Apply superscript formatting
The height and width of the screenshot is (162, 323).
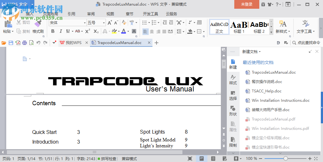tap(88, 31)
